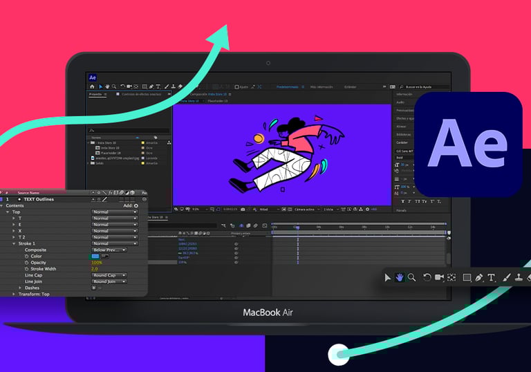Select the Pen tool in the enlarged toolbar
Viewport: 531px width, 372px height.
click(x=478, y=278)
